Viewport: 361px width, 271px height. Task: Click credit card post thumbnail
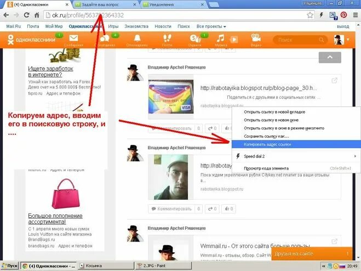click(171, 97)
